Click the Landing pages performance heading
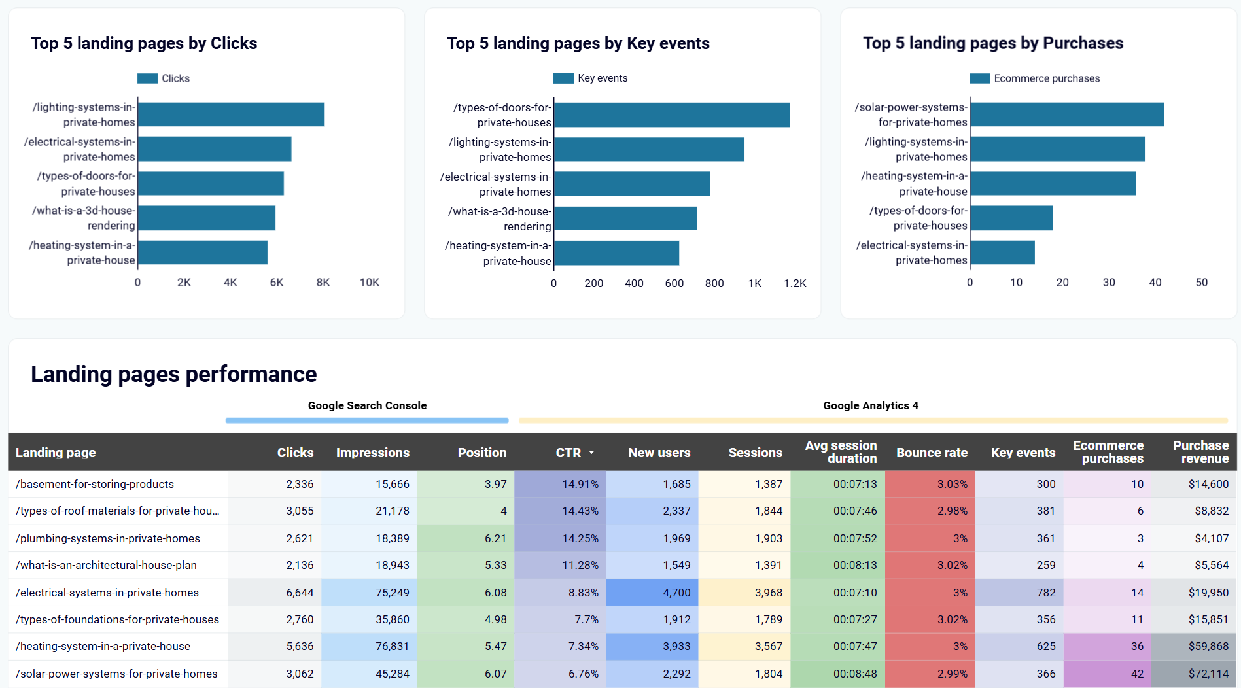Screen dimensions: 1241x688 click(x=173, y=374)
